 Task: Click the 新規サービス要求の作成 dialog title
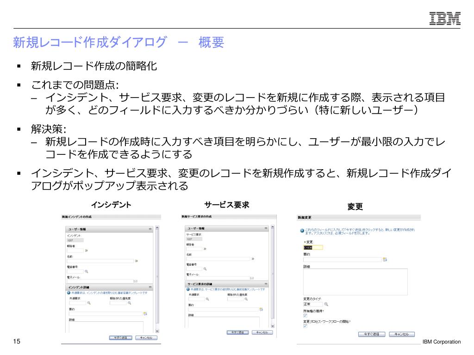(x=197, y=216)
